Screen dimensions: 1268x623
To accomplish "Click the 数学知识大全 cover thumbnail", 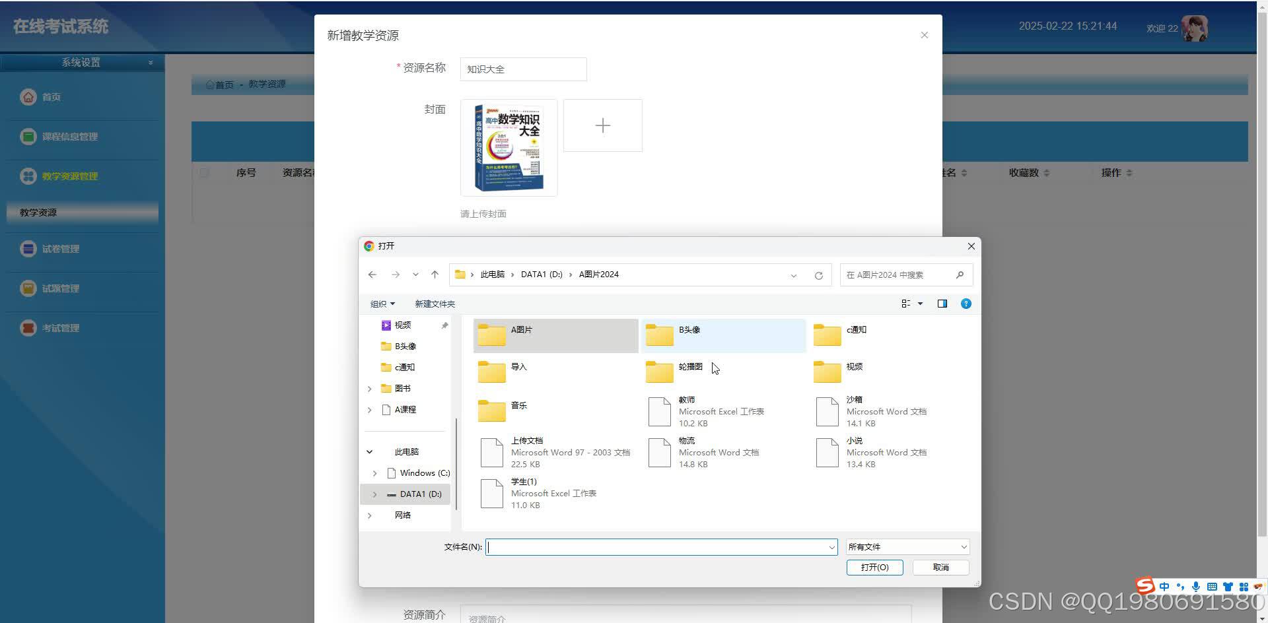I will [x=509, y=147].
